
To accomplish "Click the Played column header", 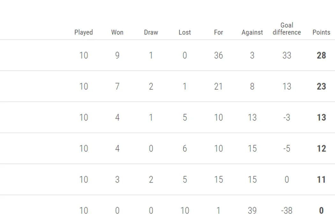I will point(84,32).
